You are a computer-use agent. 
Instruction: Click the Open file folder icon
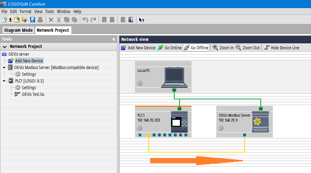(x=24, y=20)
